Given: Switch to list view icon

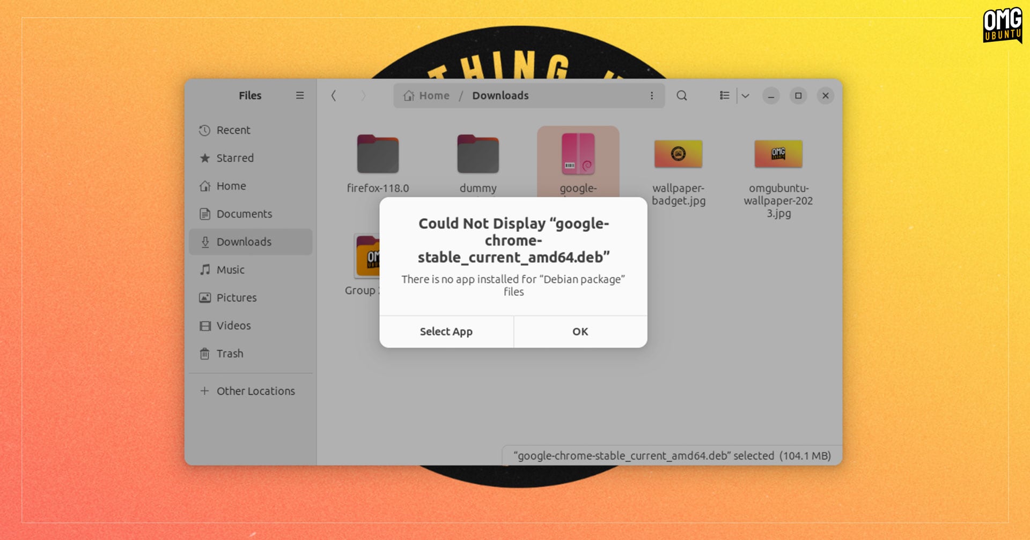Looking at the screenshot, I should click(x=725, y=95).
